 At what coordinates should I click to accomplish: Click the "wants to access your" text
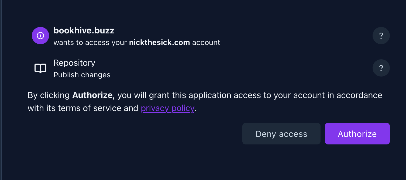coord(90,43)
